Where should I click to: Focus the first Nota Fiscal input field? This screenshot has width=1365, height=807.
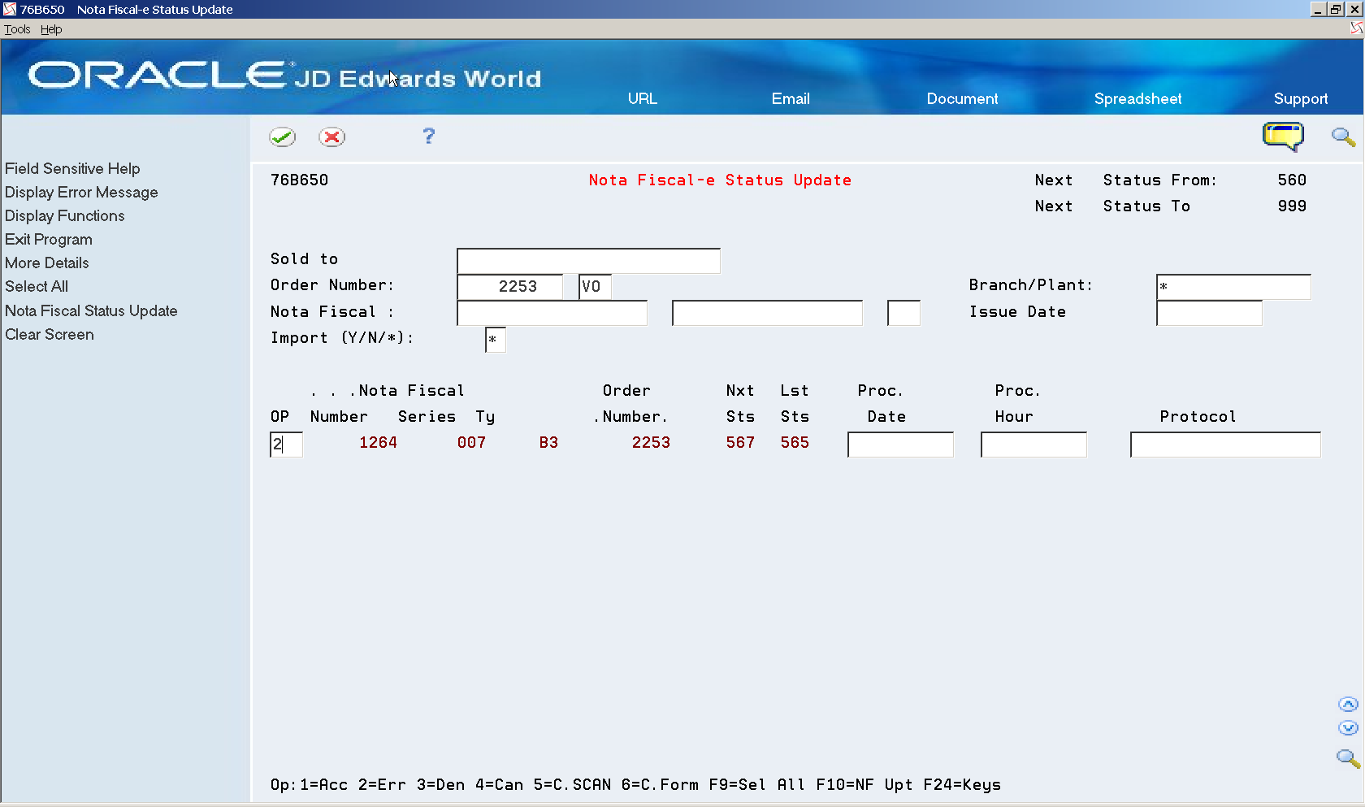click(552, 313)
